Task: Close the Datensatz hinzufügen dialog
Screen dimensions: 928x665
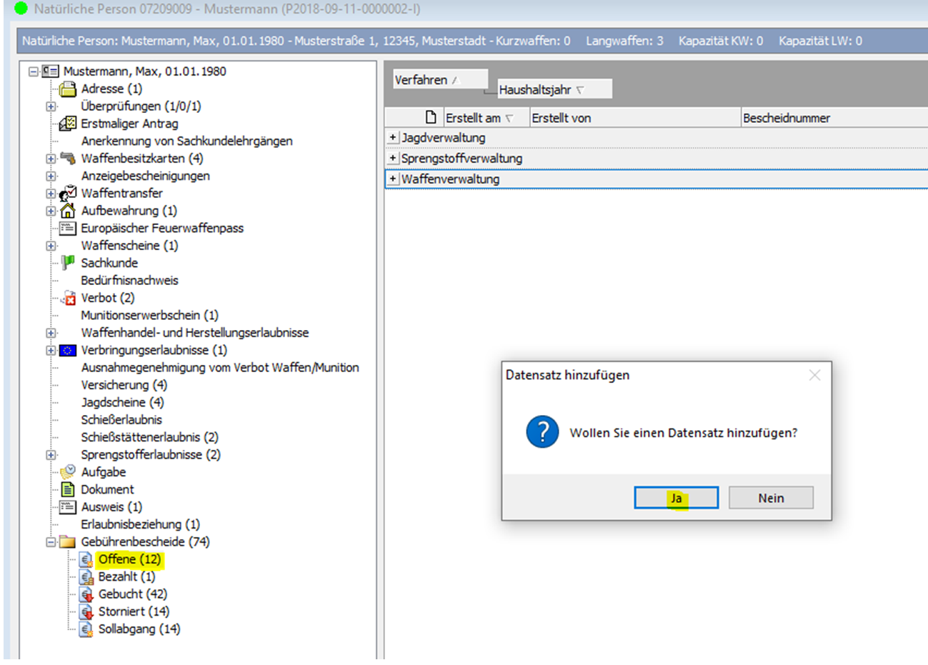Action: coord(814,375)
